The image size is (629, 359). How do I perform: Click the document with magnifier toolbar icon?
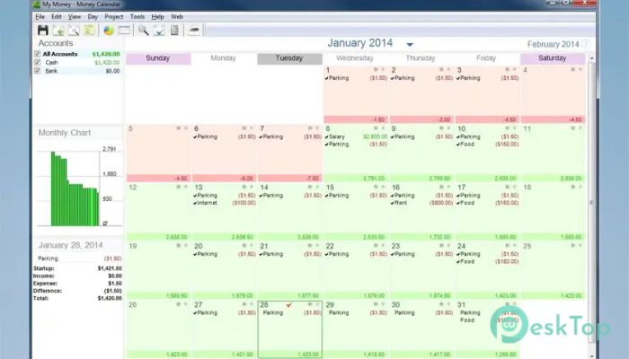pyautogui.click(x=74, y=31)
